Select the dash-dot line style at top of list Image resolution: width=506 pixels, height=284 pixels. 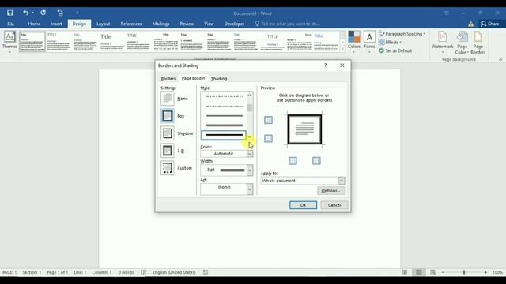(224, 96)
